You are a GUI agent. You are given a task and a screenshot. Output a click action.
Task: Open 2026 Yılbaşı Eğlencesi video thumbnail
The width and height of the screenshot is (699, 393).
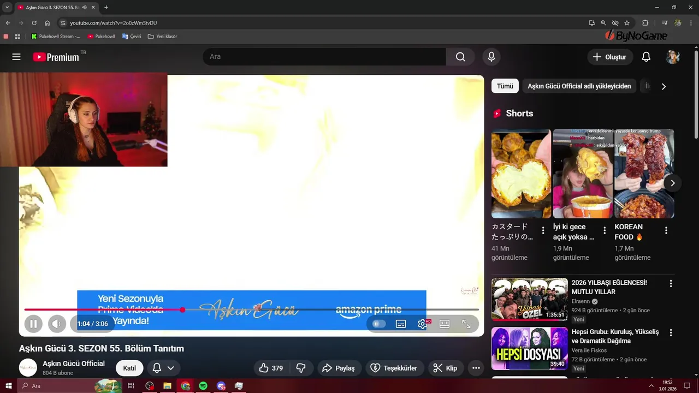click(x=530, y=300)
